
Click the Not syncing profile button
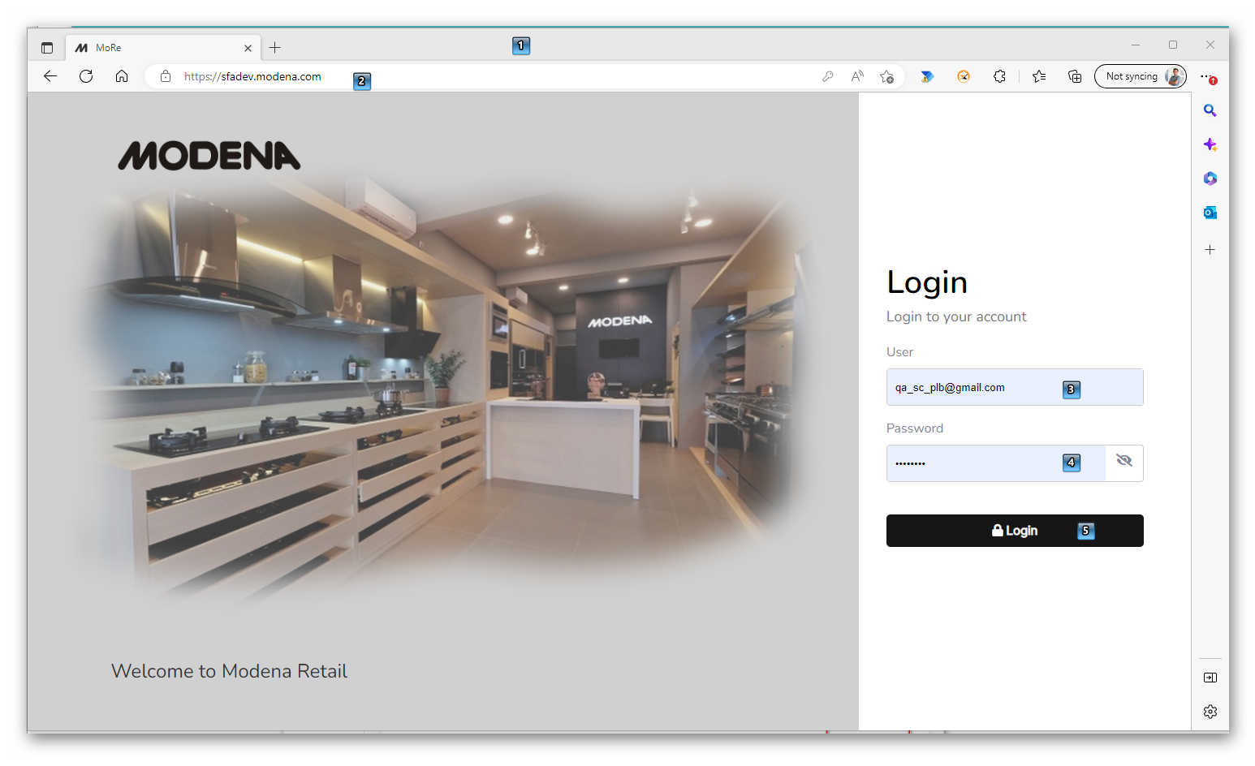coord(1140,76)
